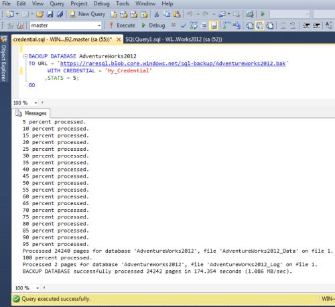Click the Execute button
335x307 pixels.
[123, 25]
